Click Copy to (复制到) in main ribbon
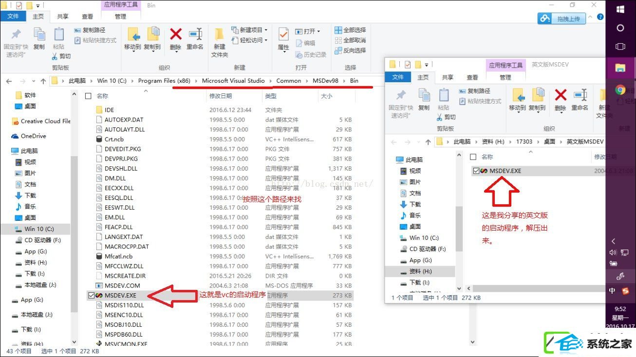 coord(152,39)
